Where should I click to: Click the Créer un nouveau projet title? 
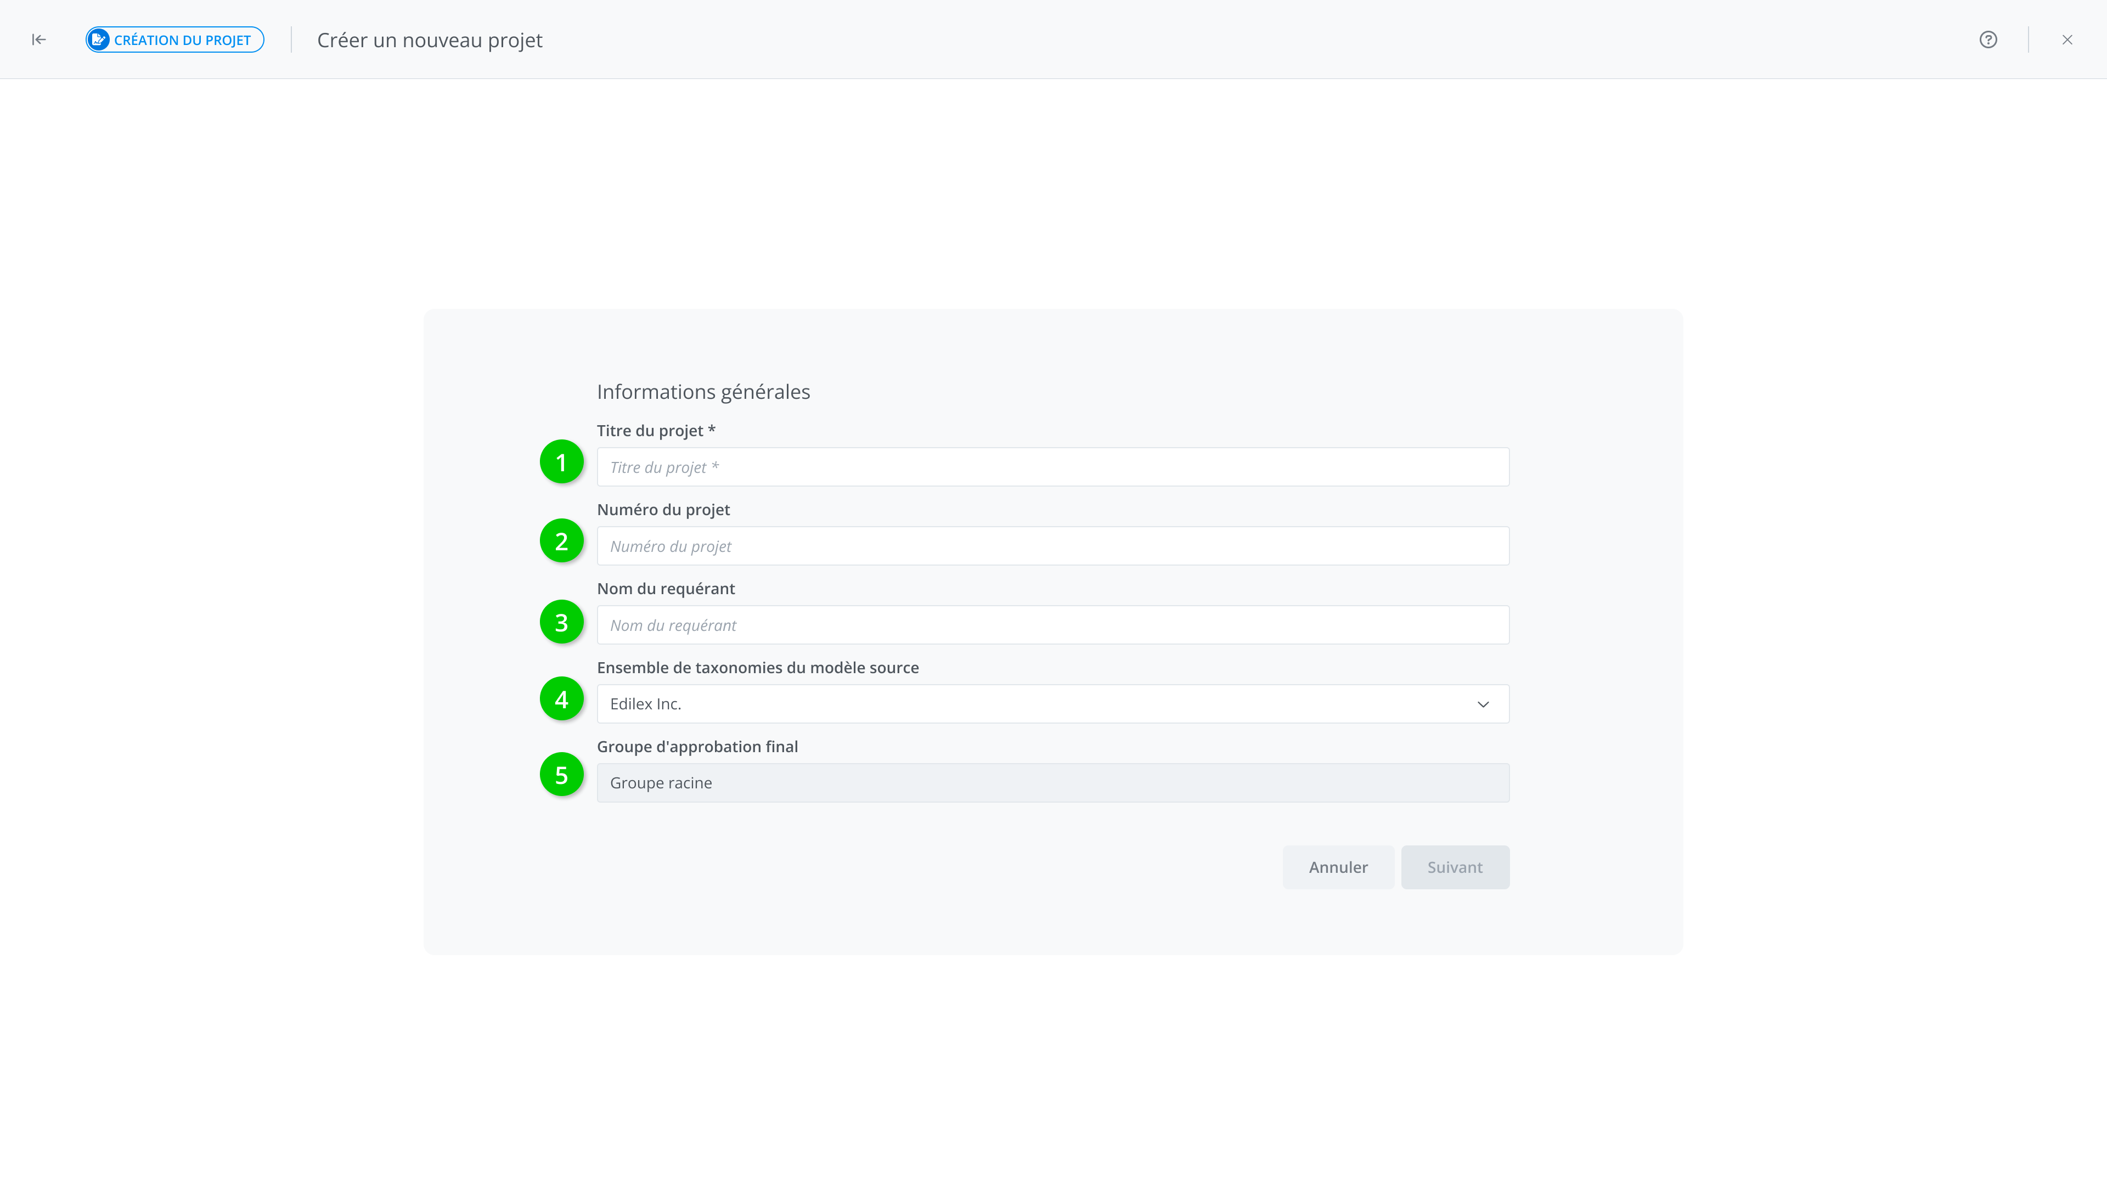click(430, 40)
